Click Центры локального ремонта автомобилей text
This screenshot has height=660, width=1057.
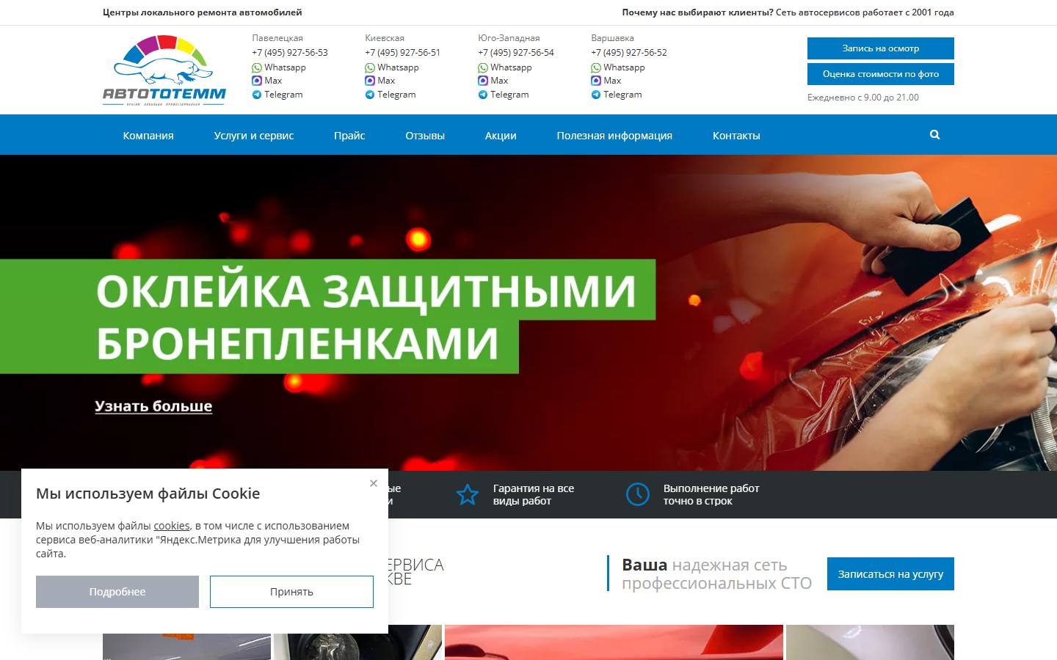click(x=203, y=12)
